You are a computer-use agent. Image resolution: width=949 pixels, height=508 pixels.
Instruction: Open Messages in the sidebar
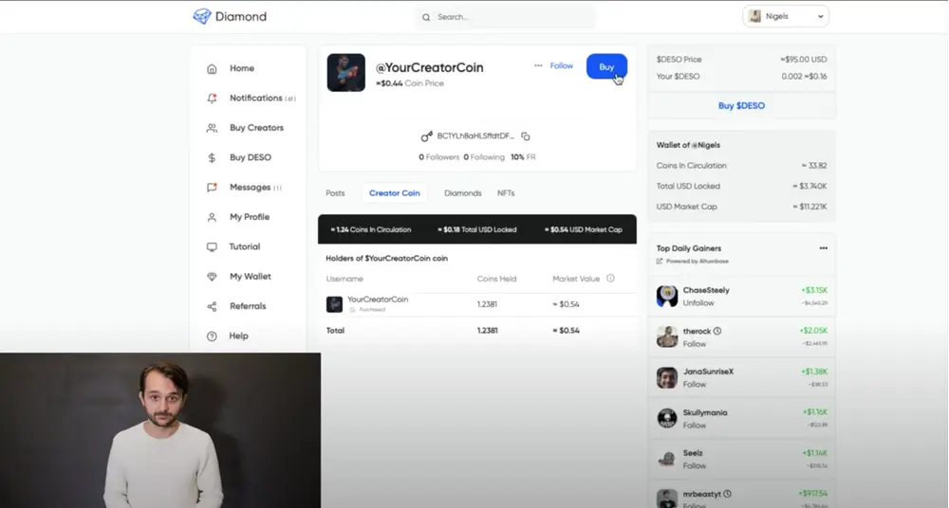click(254, 187)
